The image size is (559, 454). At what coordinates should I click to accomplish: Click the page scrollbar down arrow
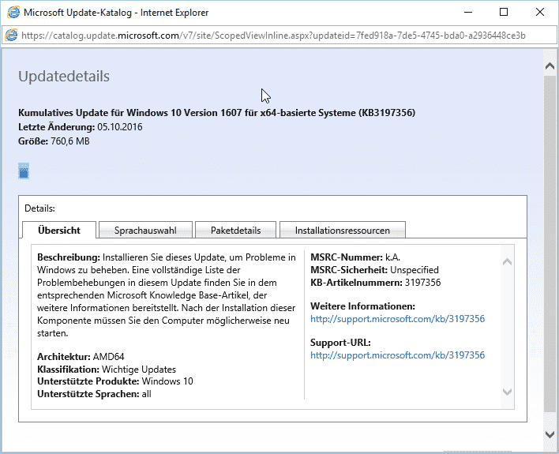[x=550, y=434]
